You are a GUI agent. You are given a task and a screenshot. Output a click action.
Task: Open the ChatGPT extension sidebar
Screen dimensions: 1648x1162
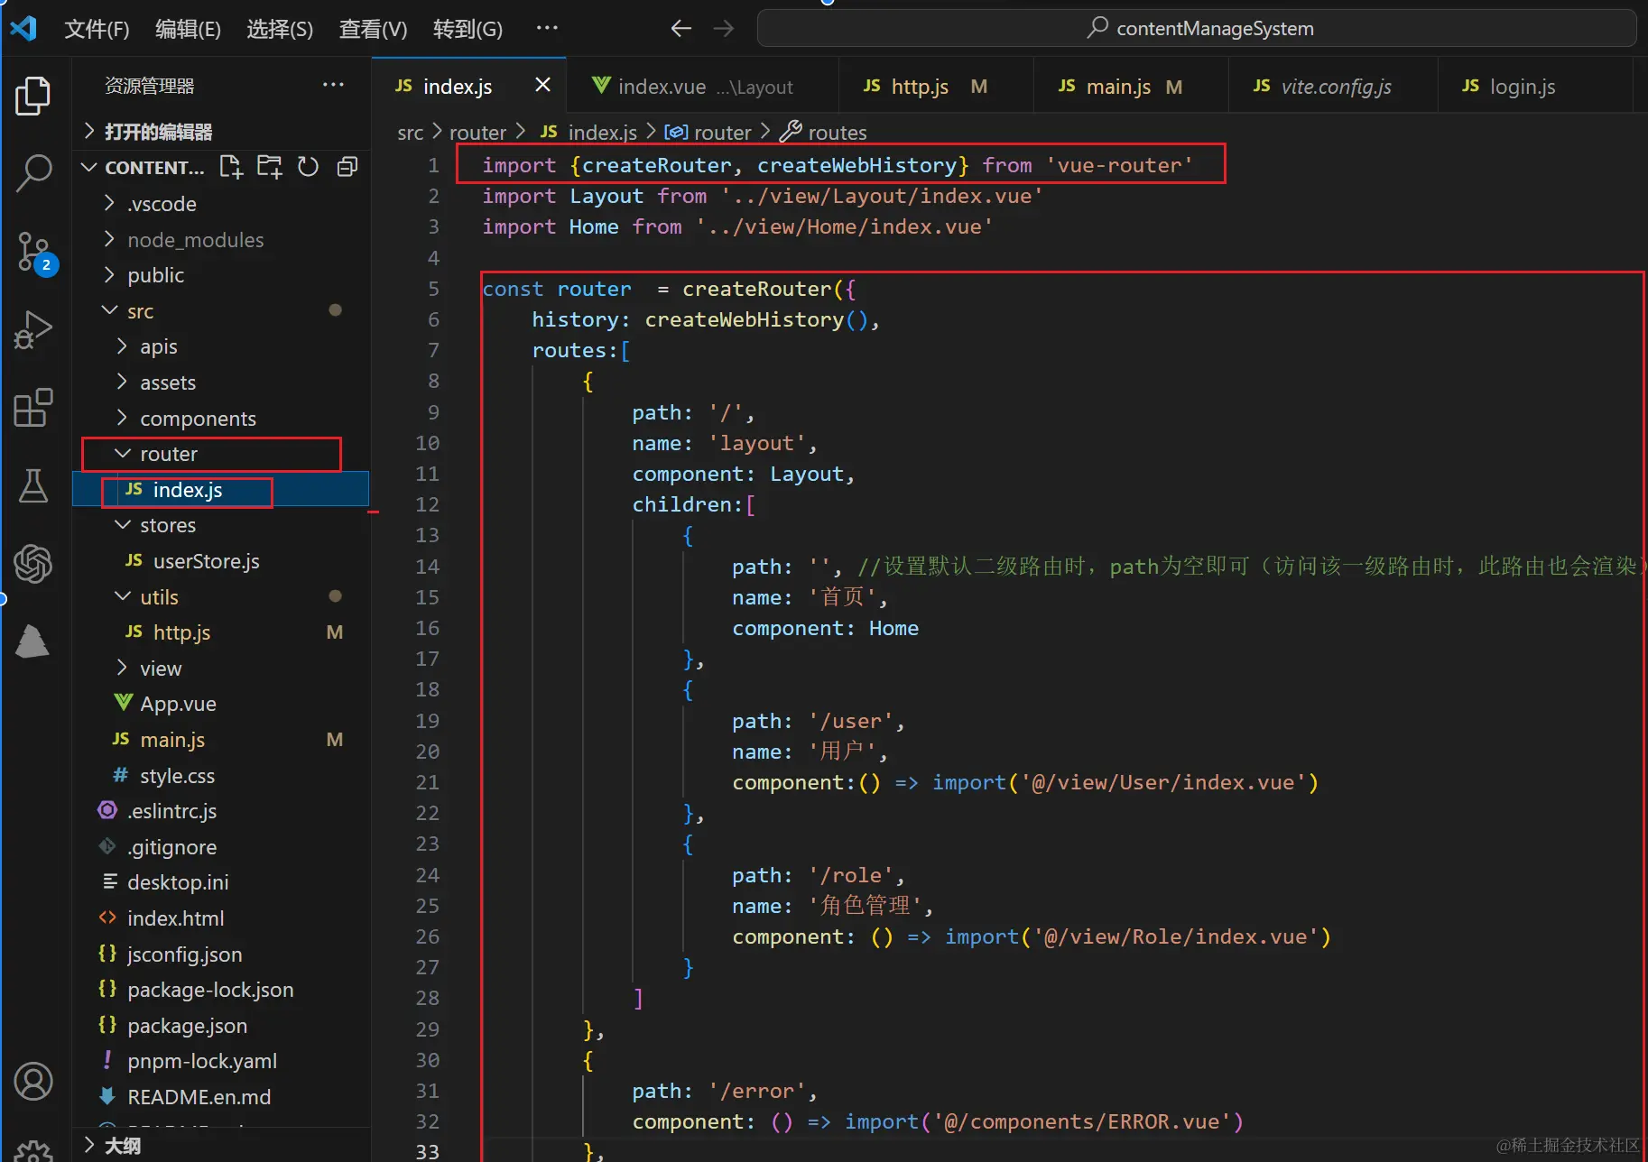coord(33,564)
